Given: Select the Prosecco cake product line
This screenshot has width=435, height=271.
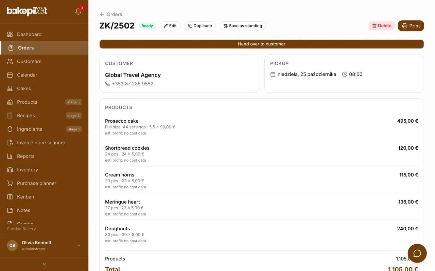Looking at the screenshot, I should 262,127.
